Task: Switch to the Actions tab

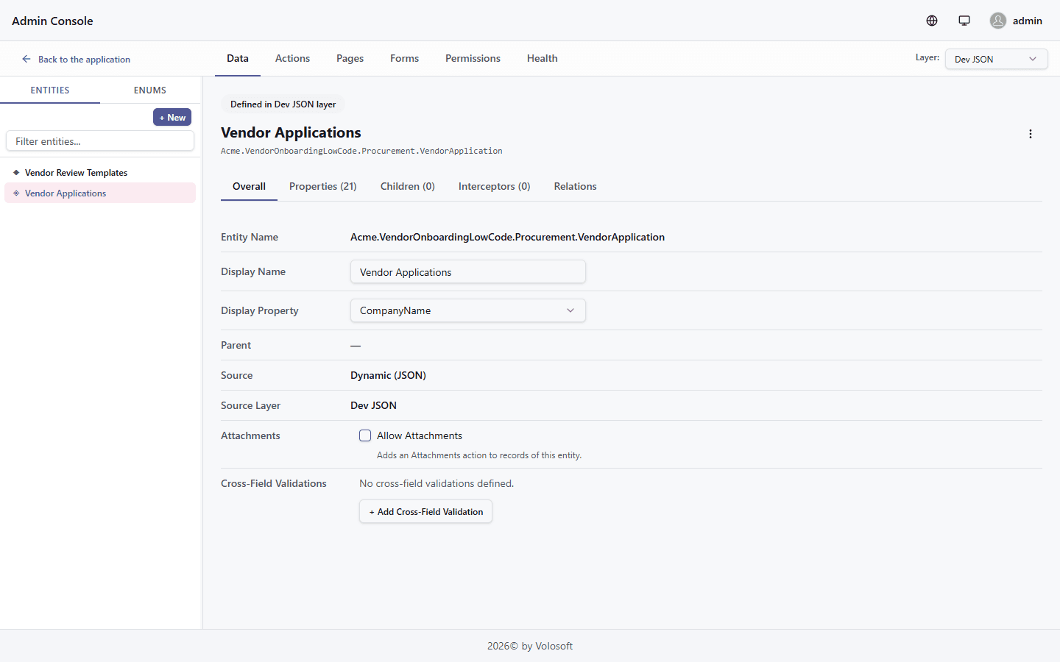Action: pyautogui.click(x=292, y=58)
